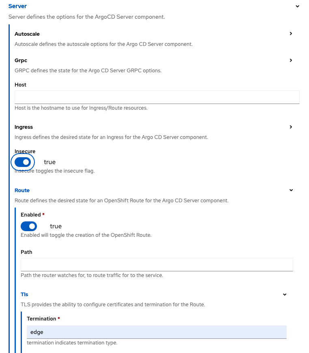
Task: Focus the Path input box
Action: (x=157, y=264)
